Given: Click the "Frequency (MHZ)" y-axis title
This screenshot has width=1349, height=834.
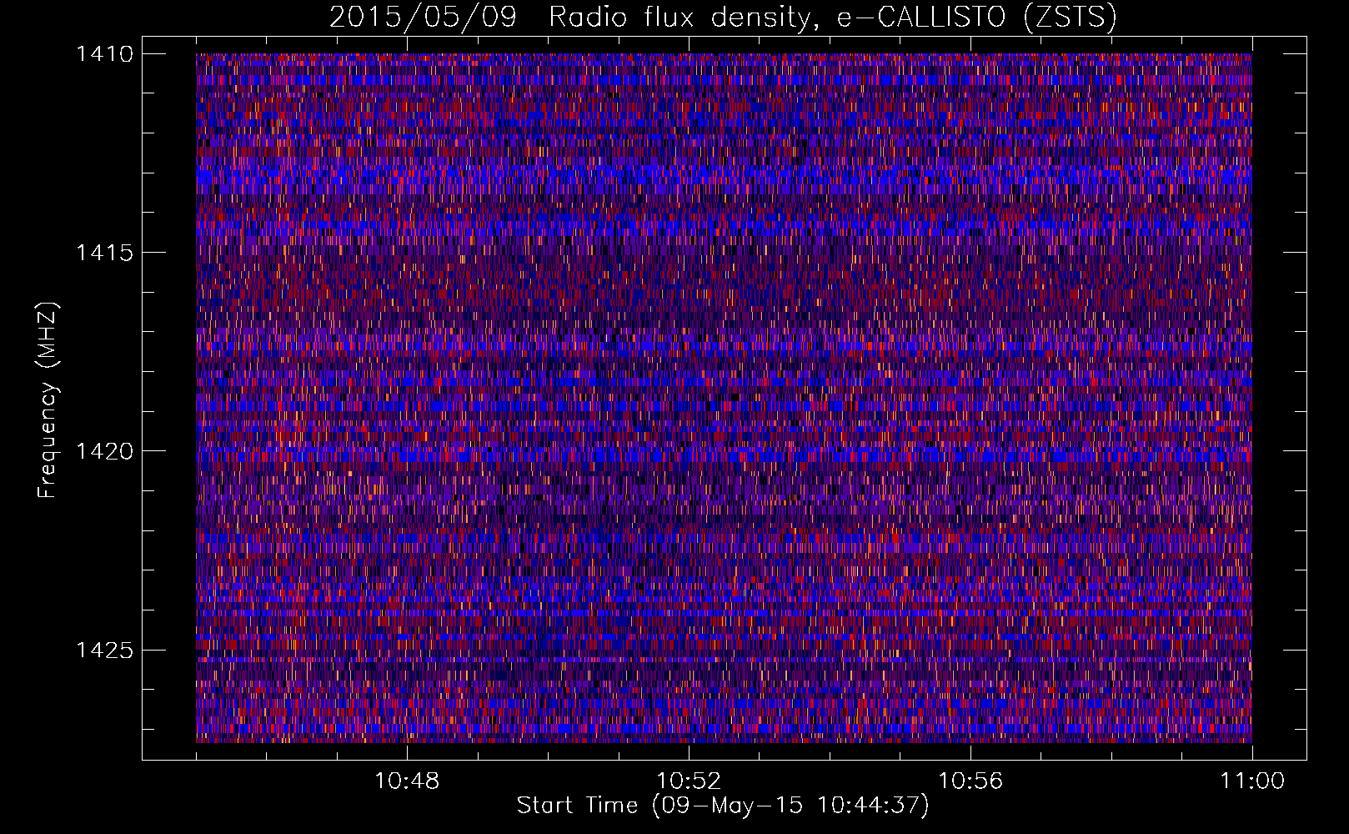Looking at the screenshot, I should [x=48, y=400].
